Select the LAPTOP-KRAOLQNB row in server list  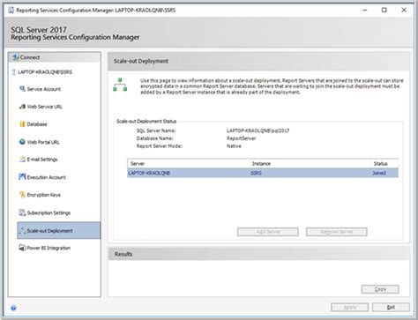pos(263,173)
